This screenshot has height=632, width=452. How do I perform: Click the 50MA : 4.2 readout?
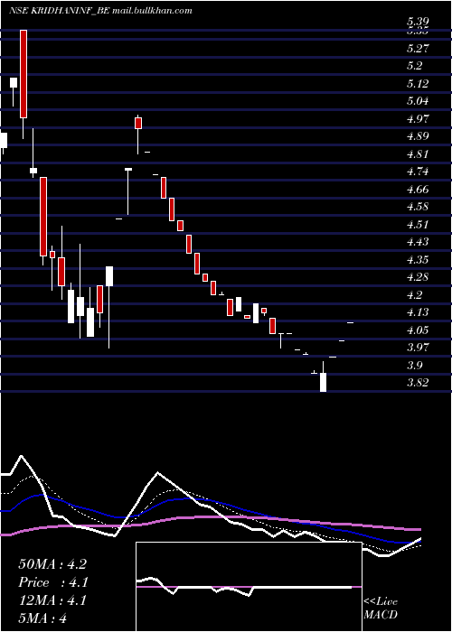(52, 564)
